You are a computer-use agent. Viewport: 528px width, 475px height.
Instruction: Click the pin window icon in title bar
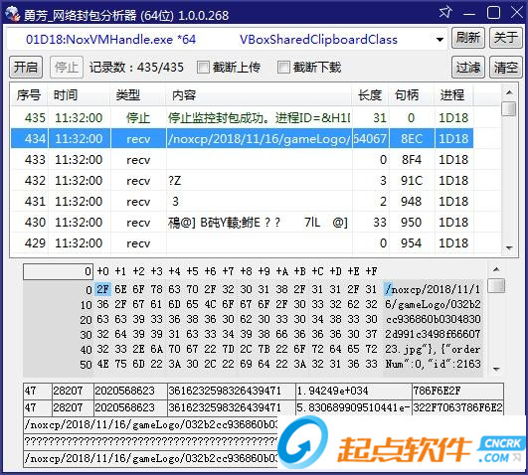[x=444, y=13]
